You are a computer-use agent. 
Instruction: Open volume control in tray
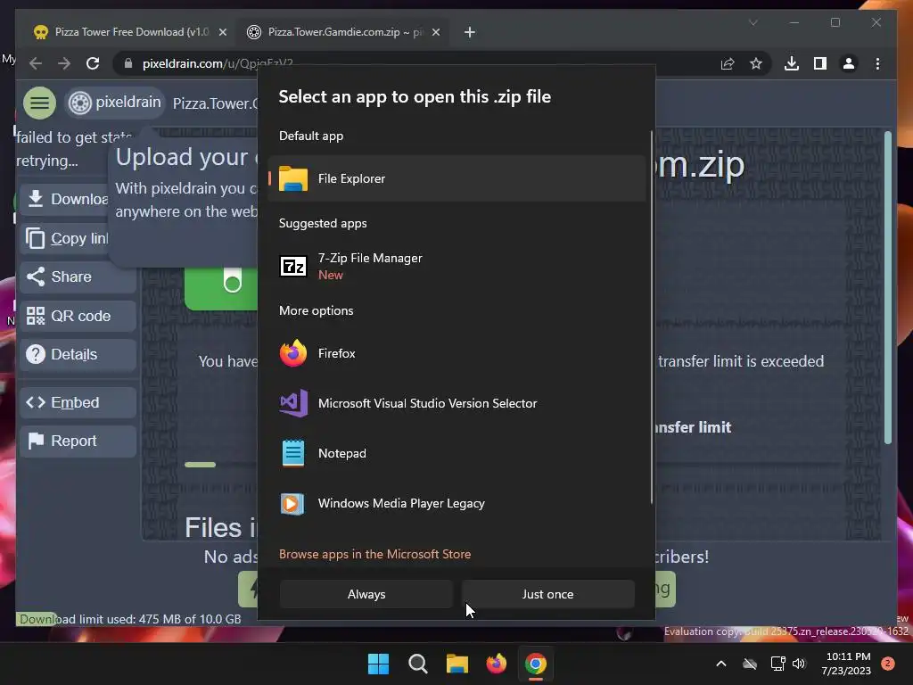coord(799,664)
